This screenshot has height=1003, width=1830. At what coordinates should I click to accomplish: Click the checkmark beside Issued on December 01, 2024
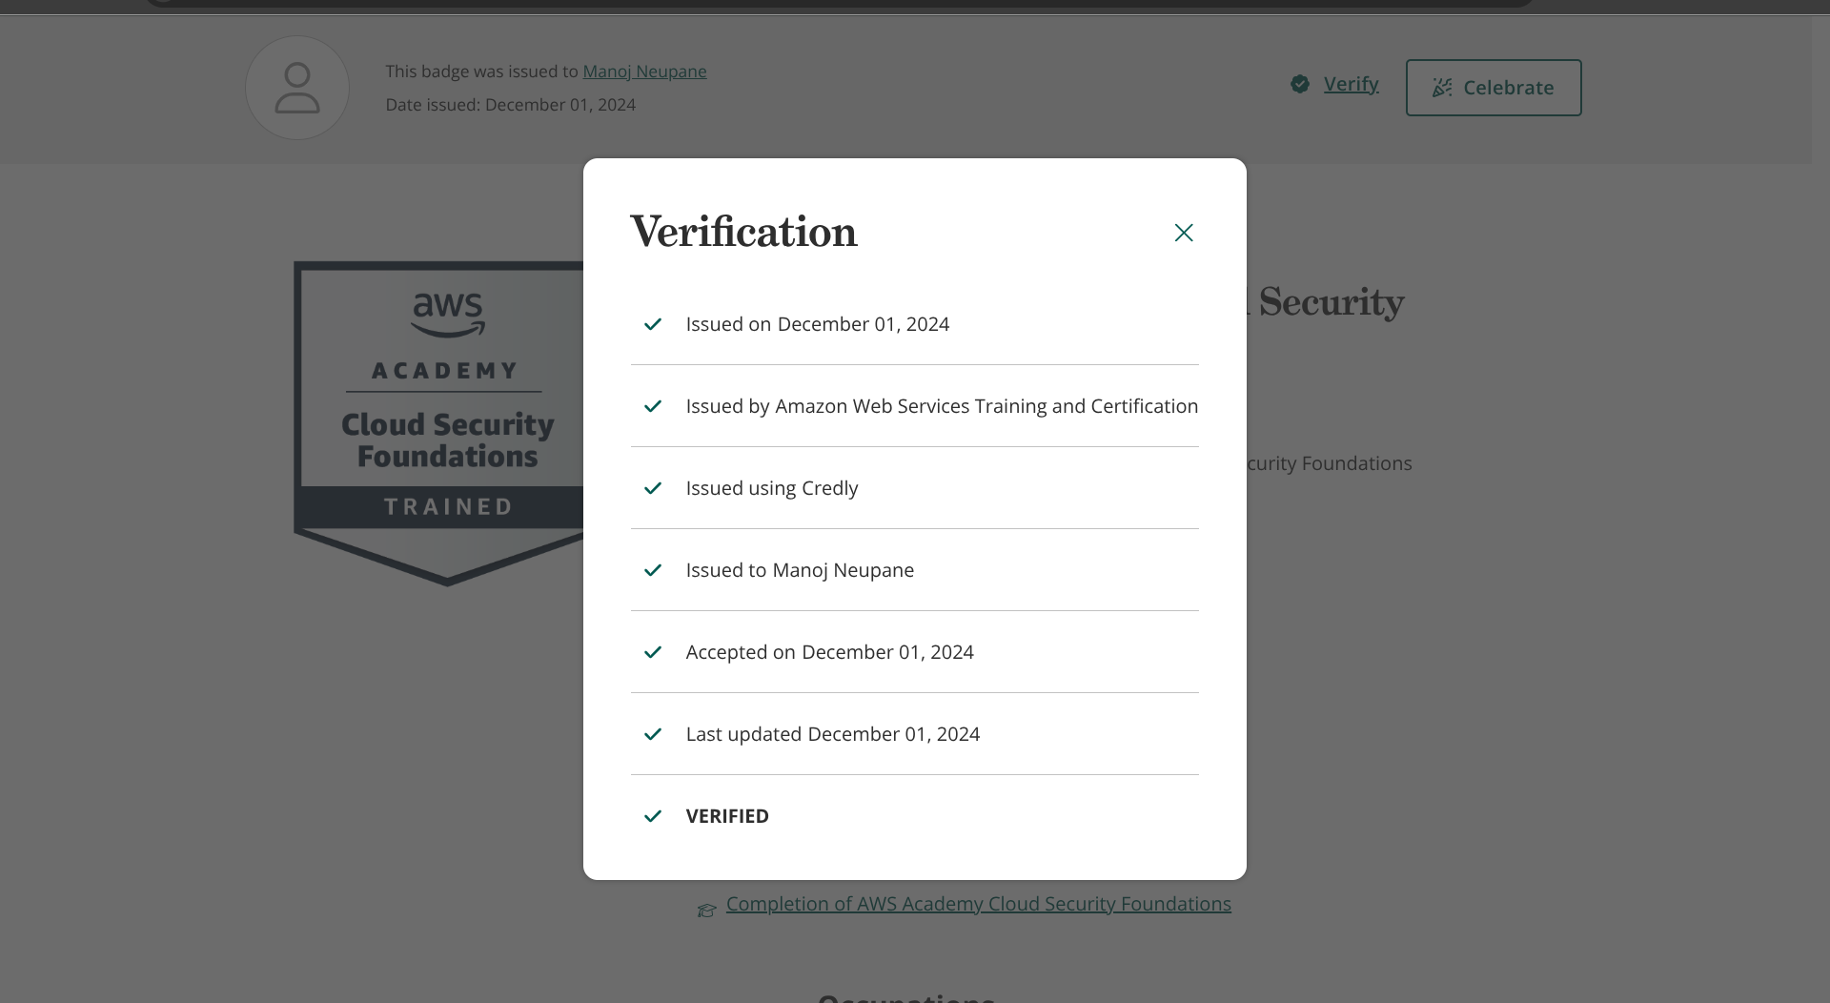pos(653,324)
